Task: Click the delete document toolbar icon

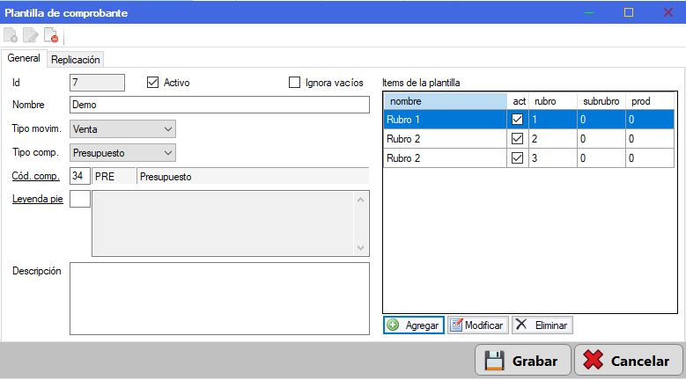Action: tap(51, 35)
